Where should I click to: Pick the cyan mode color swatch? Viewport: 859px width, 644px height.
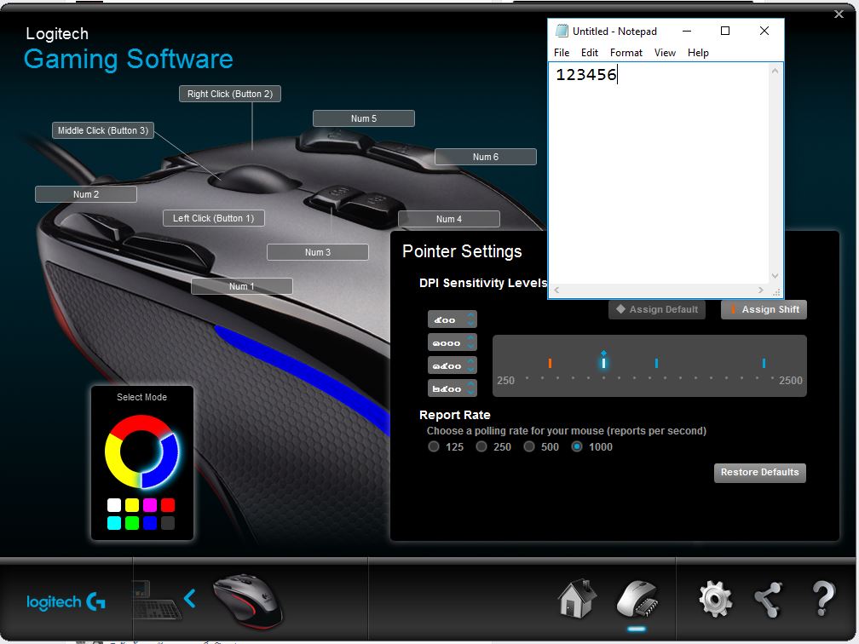point(114,523)
